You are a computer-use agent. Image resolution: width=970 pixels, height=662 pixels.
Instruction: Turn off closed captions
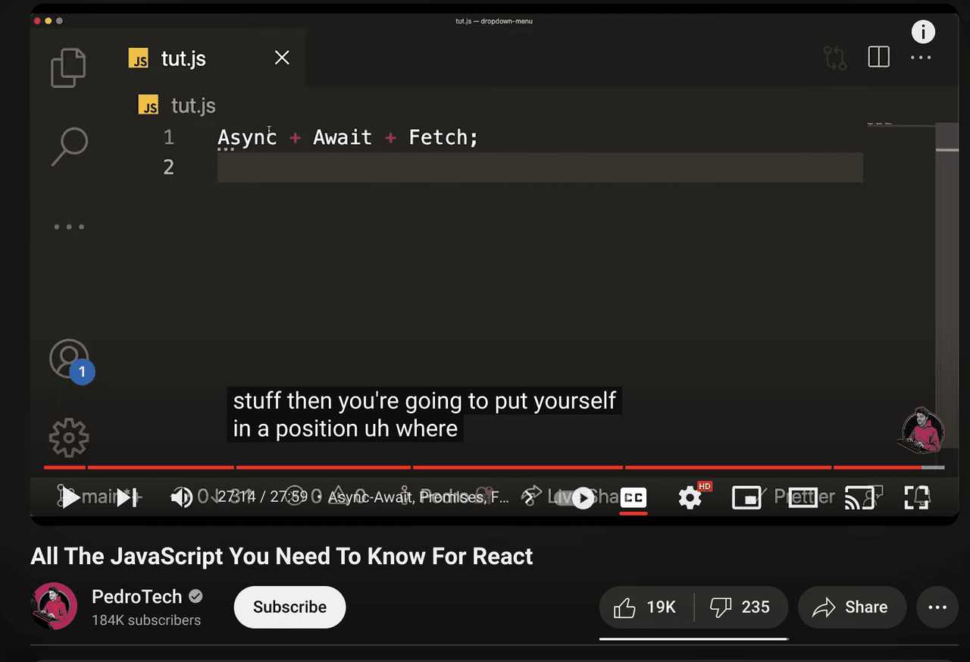634,497
